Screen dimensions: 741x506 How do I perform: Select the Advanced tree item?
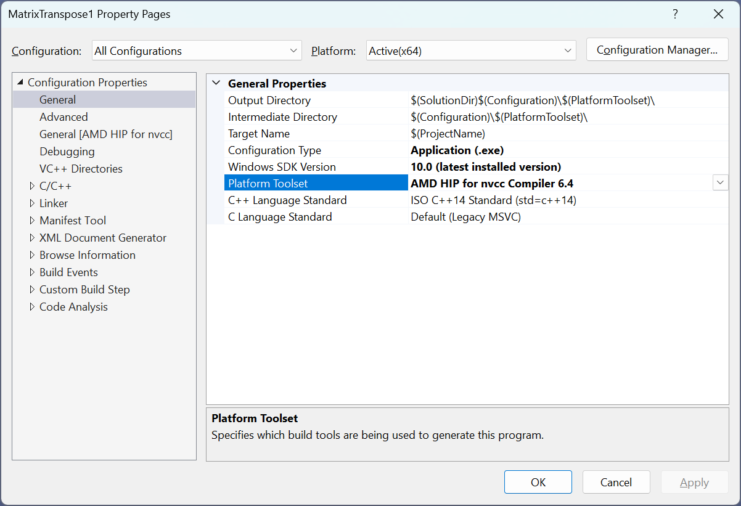[x=63, y=117]
